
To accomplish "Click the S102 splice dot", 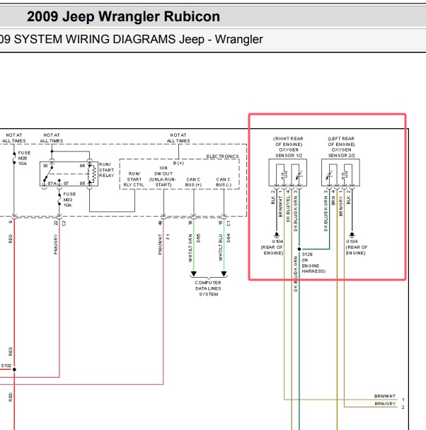I will click(14, 369).
